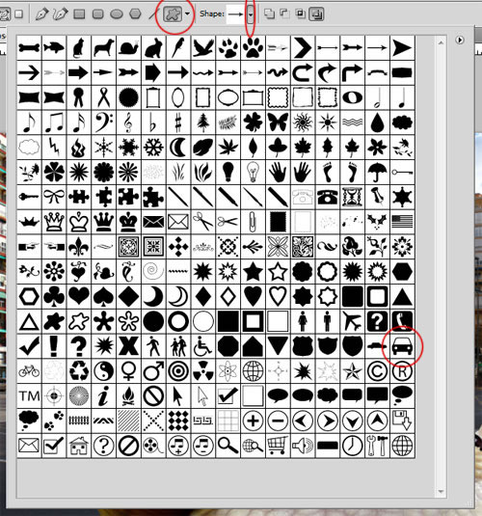The height and width of the screenshot is (516, 482).
Task: Select the Rectangle tool
Action: [x=79, y=14]
